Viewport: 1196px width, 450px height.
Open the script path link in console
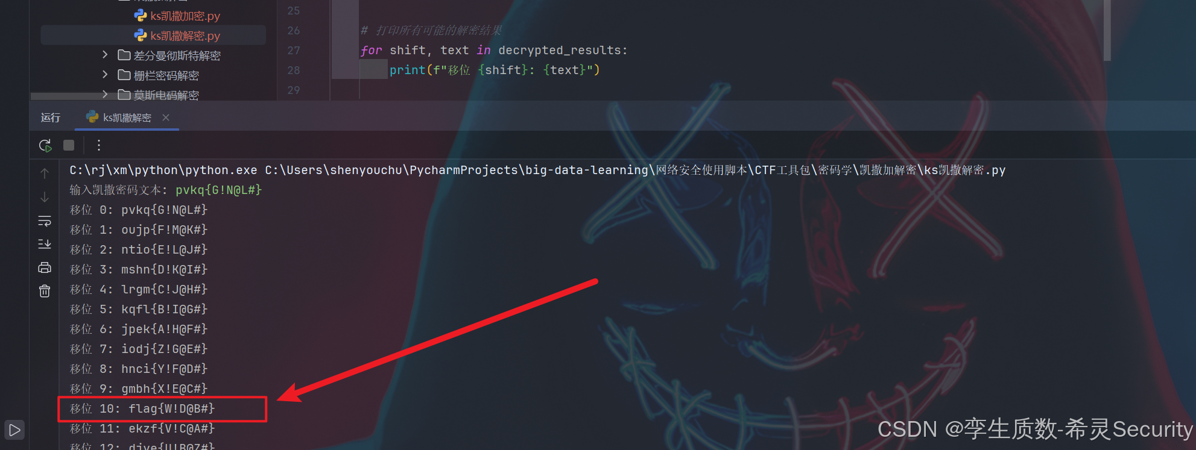point(635,170)
